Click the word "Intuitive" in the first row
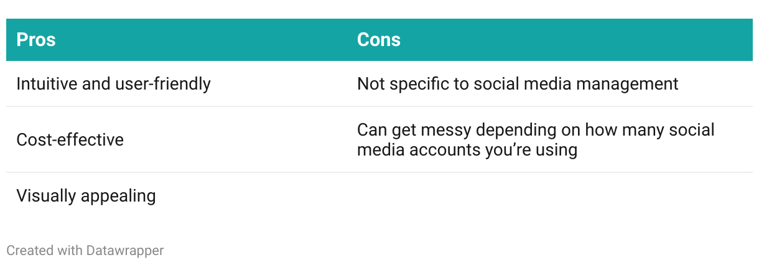The image size is (759, 265). (47, 83)
